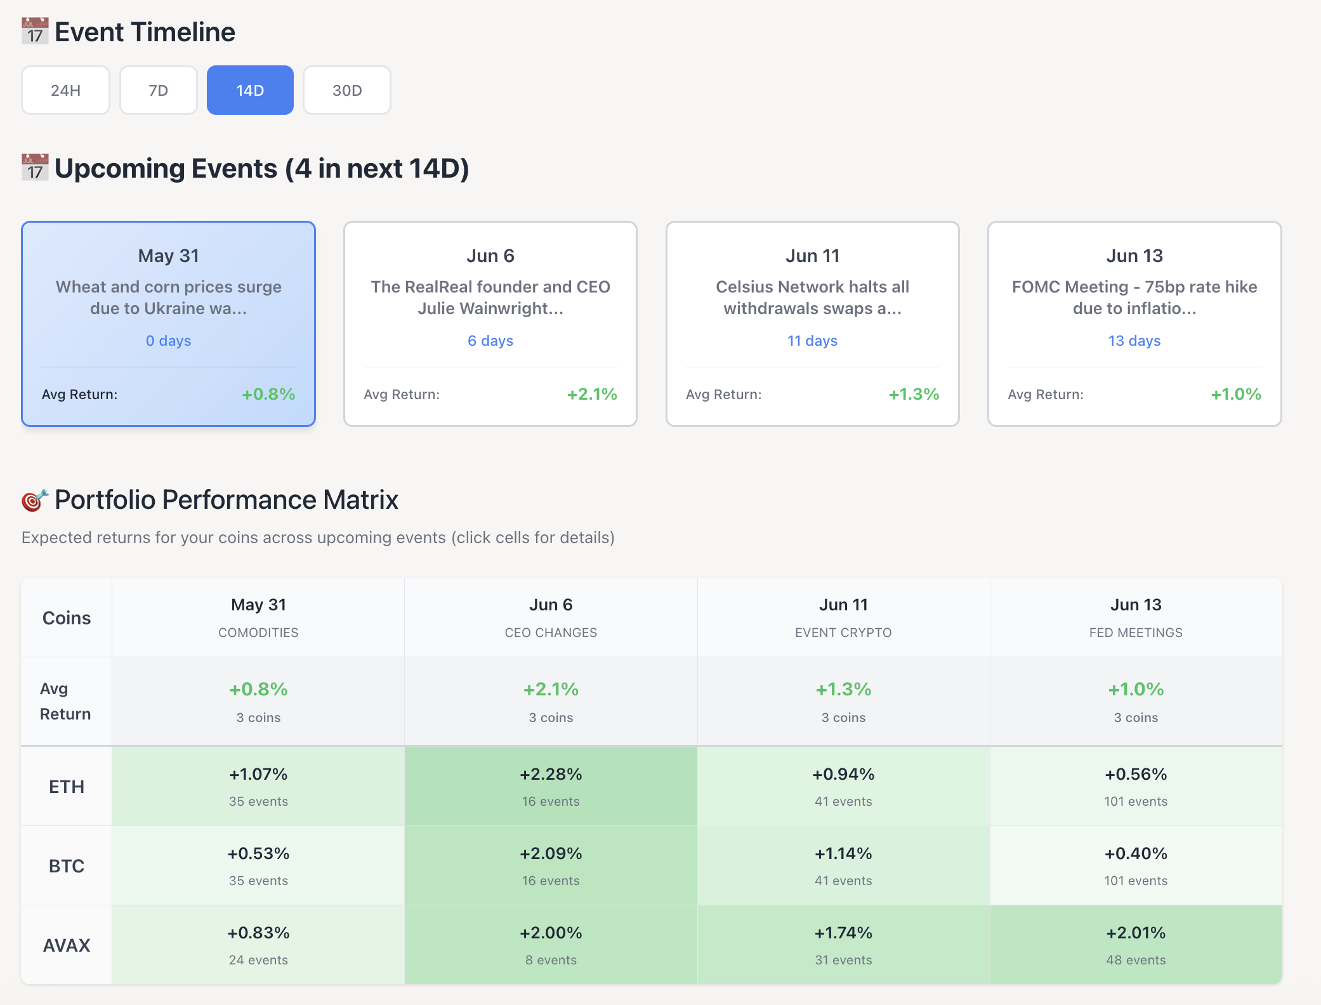Click the Jun 6 CEO CHANGES column header
The height and width of the screenshot is (1005, 1321).
tap(551, 617)
